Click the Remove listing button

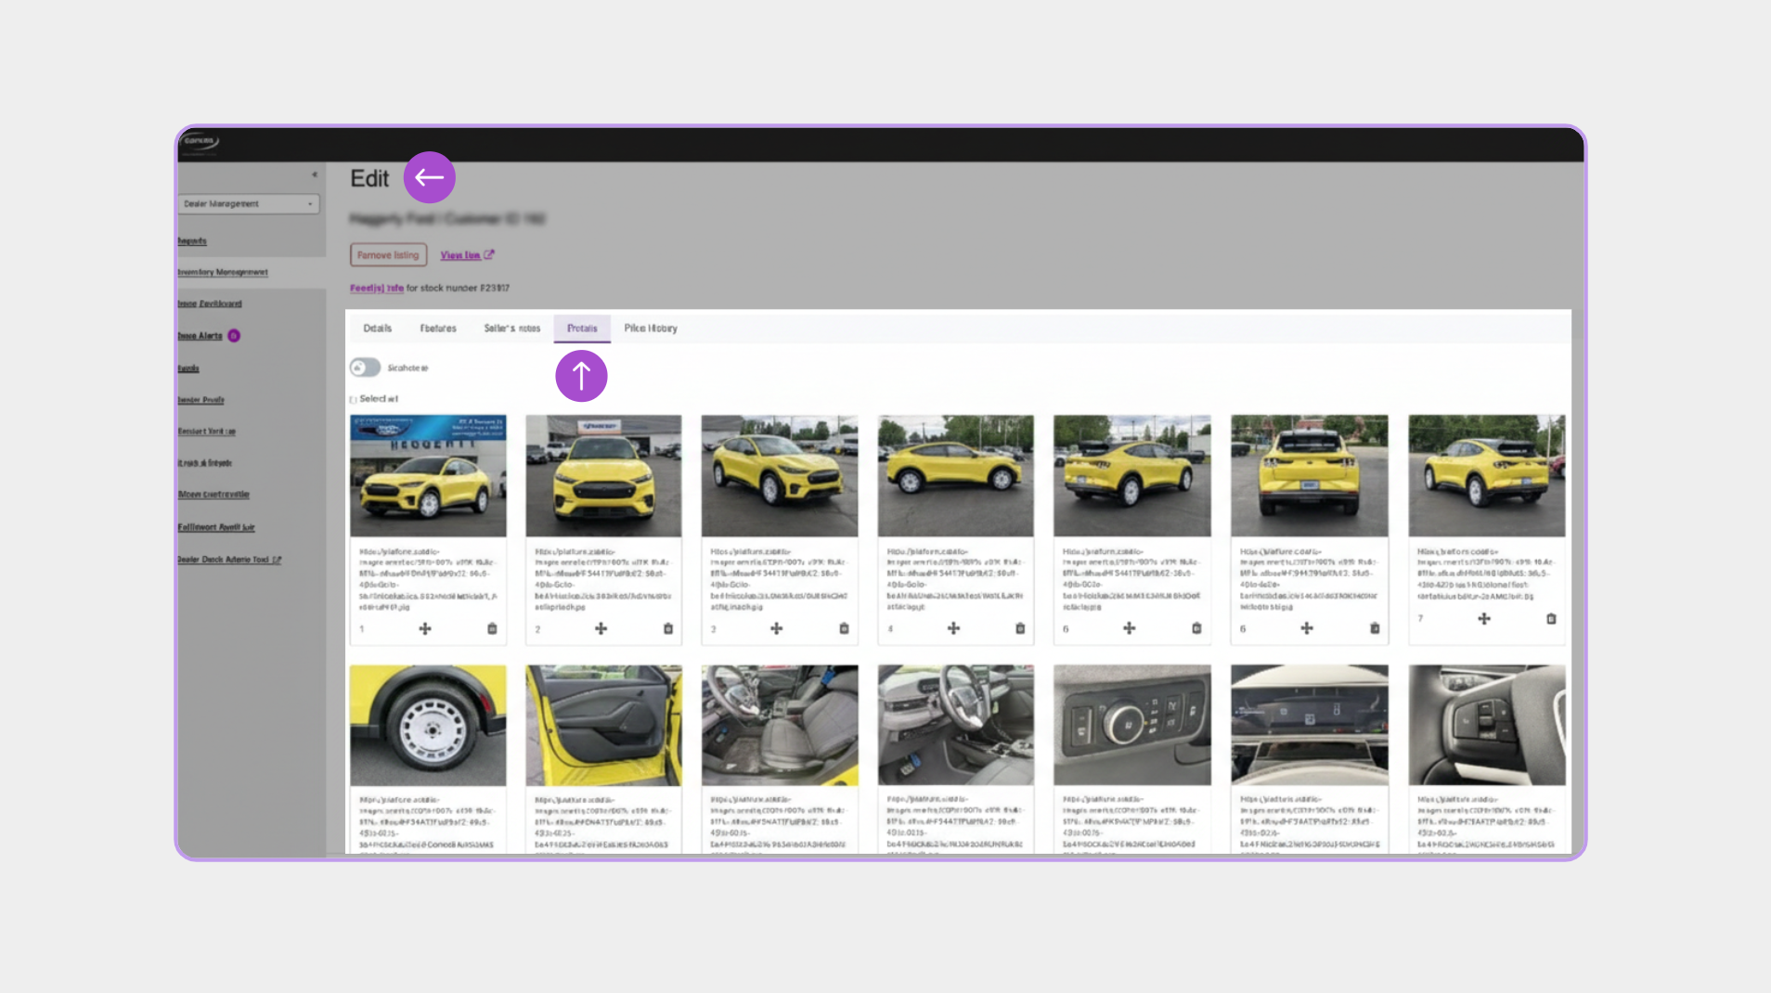(388, 255)
